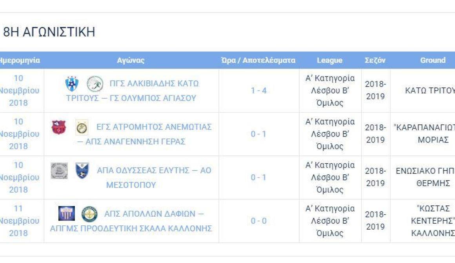
Task: Click the ΑΠΑ Οδυσσέας Ελύτης grey logo
Action: [59, 171]
